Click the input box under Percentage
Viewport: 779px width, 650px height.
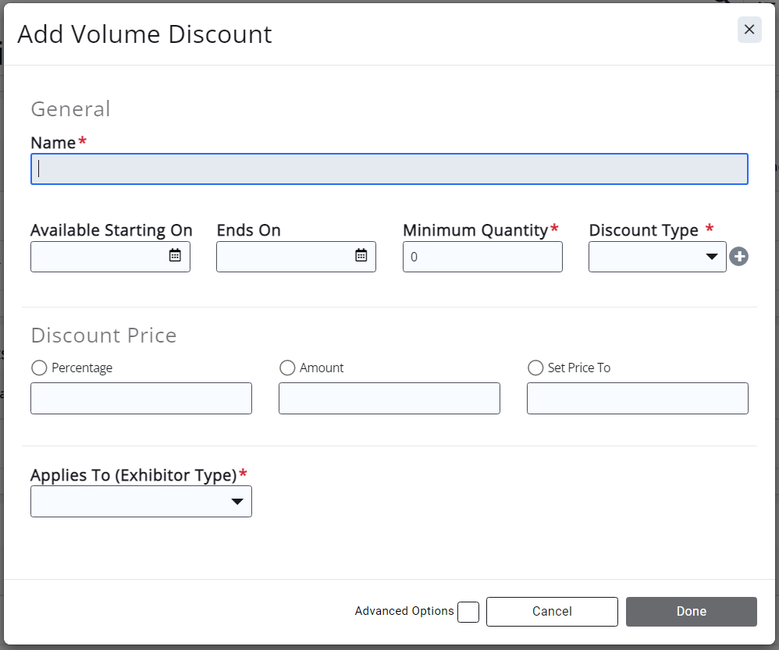click(x=141, y=398)
